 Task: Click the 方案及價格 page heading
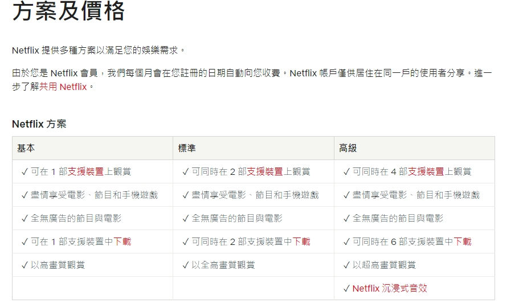point(68,11)
